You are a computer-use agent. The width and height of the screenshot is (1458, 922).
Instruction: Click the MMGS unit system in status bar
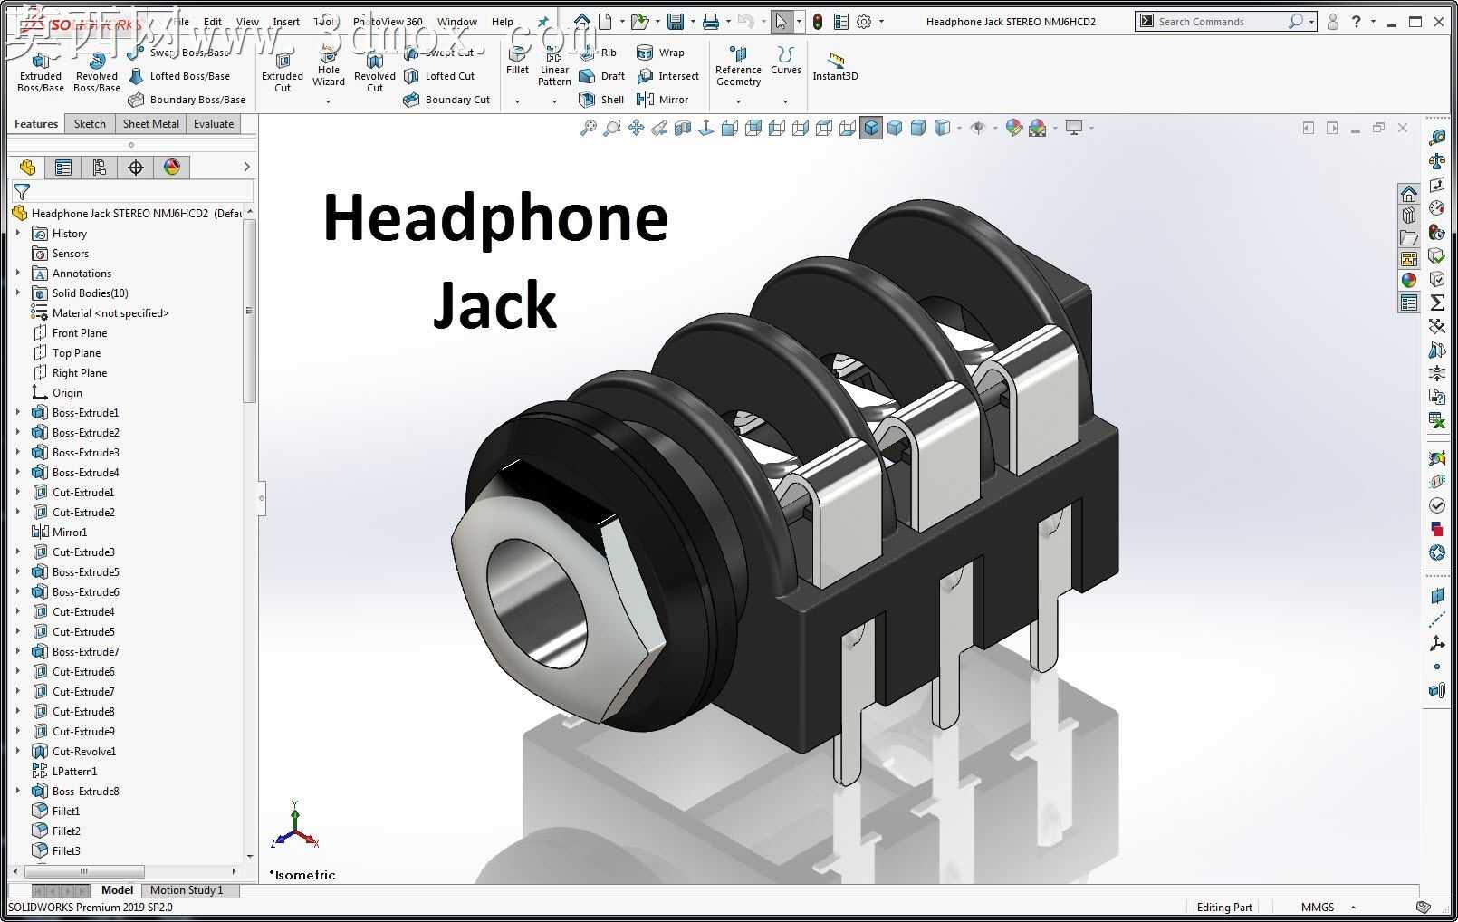(1318, 907)
